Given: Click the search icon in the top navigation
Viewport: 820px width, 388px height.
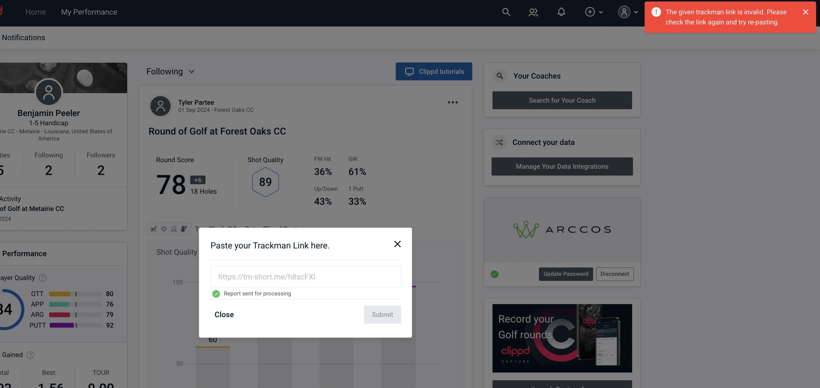Looking at the screenshot, I should (x=506, y=12).
